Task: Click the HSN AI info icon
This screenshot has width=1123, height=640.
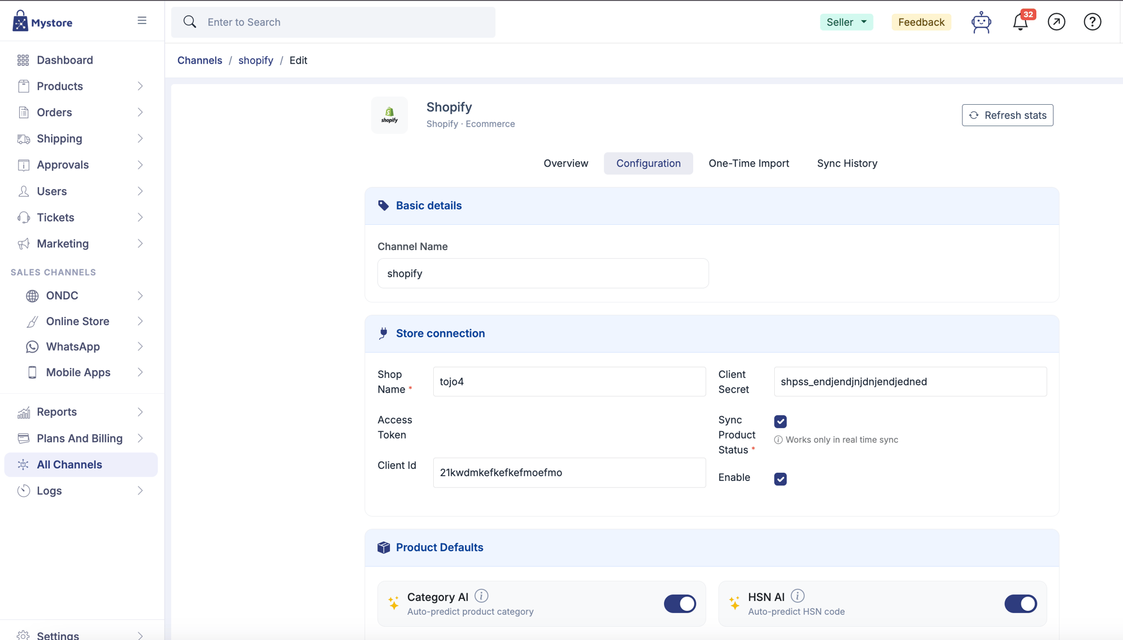Action: [798, 596]
